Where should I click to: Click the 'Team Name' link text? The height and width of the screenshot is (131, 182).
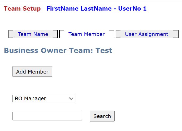[x=33, y=34]
